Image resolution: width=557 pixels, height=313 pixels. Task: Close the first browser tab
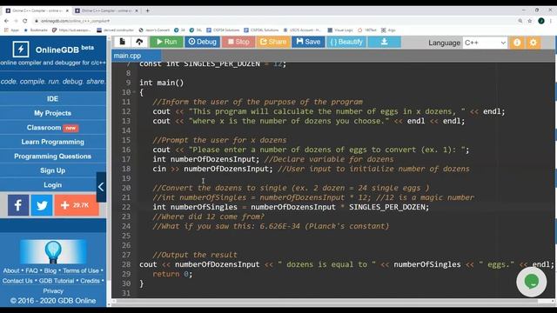(x=67, y=10)
